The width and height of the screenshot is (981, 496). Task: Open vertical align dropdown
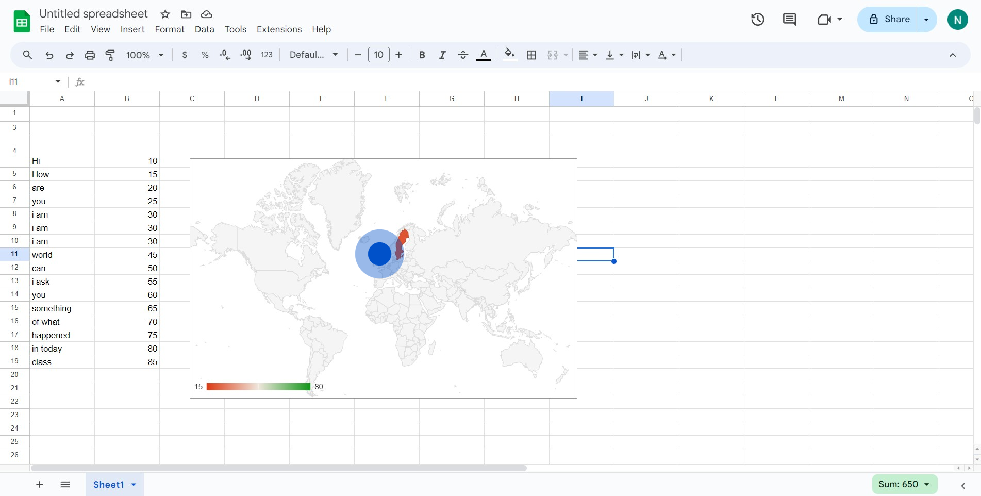614,55
